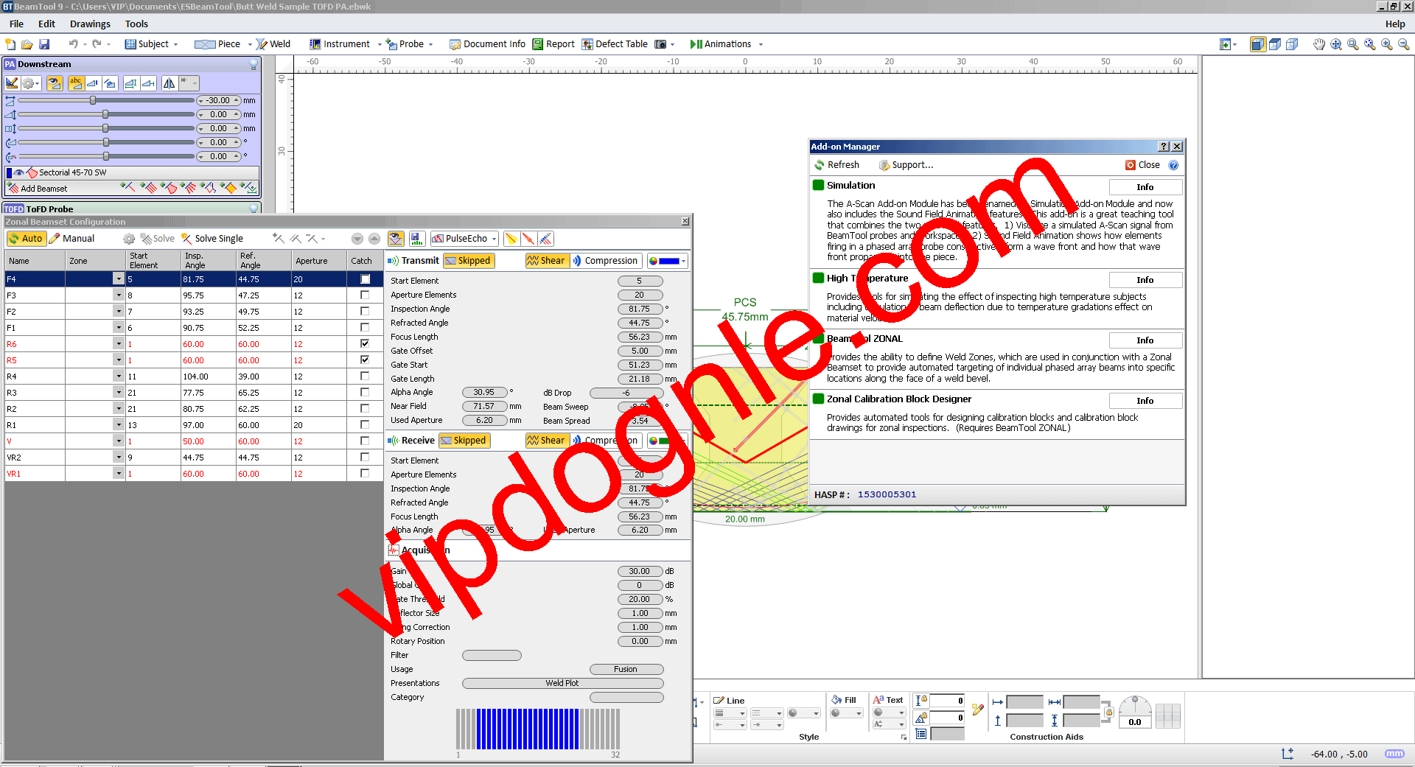Check the Catch box for row F4
Screen dimensions: 1415x767
(365, 279)
